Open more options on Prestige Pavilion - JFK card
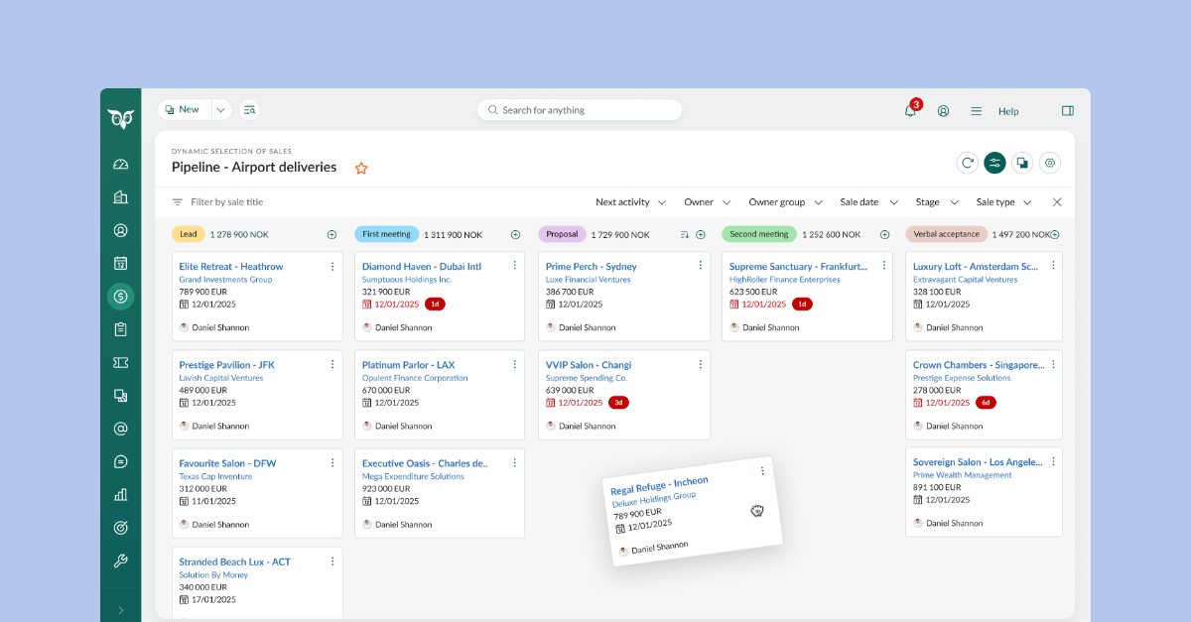The height and width of the screenshot is (622, 1191). [x=332, y=364]
